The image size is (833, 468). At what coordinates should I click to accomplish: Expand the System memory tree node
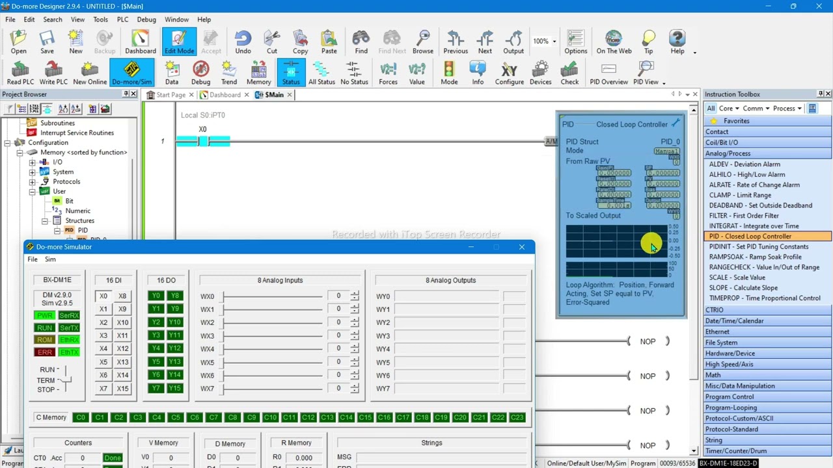pos(32,172)
